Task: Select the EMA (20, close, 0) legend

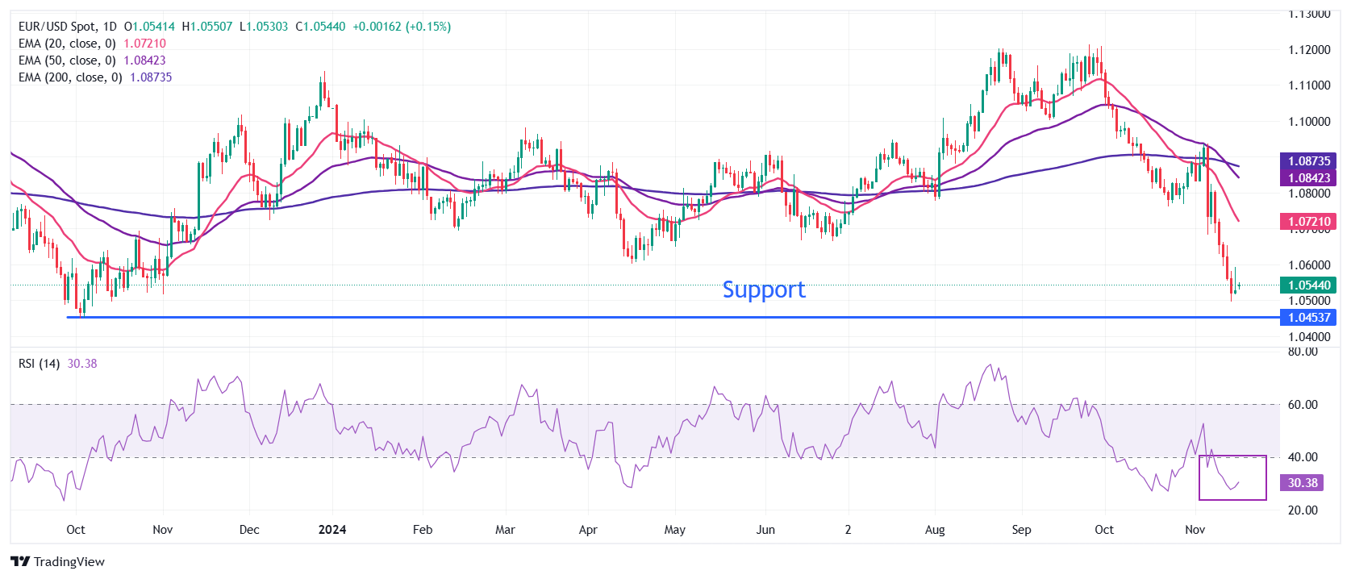Action: 67,44
